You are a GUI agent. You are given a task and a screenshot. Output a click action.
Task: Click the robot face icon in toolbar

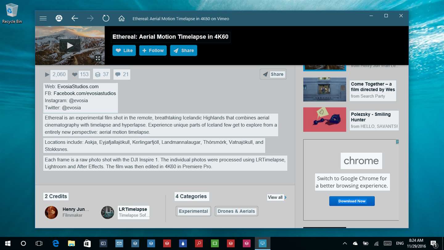click(x=59, y=19)
